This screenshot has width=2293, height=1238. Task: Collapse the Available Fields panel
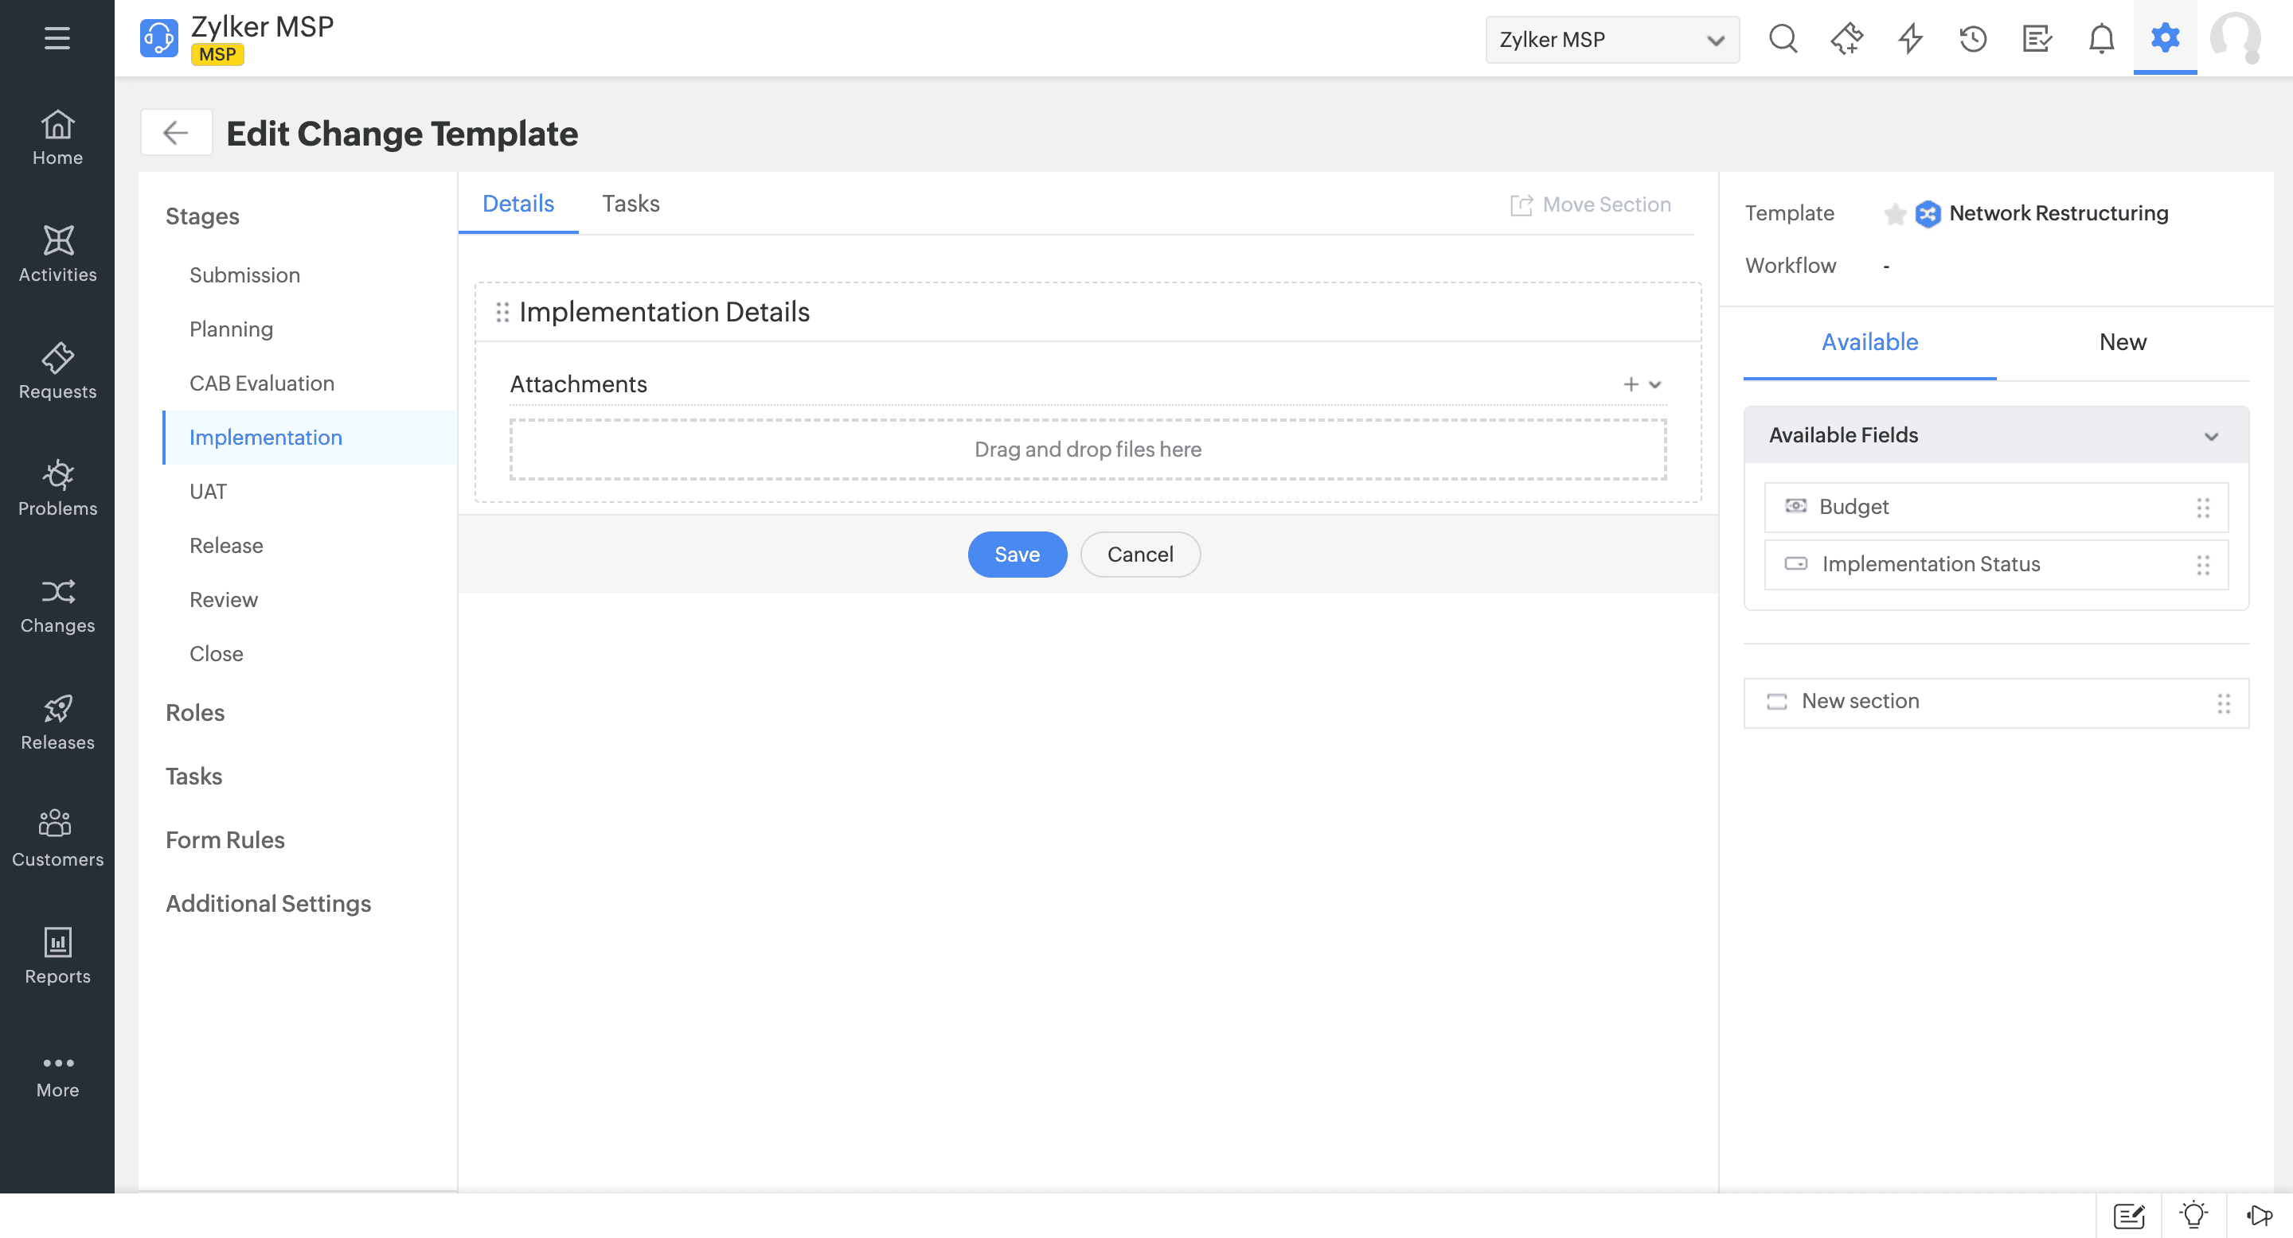[x=2210, y=436]
